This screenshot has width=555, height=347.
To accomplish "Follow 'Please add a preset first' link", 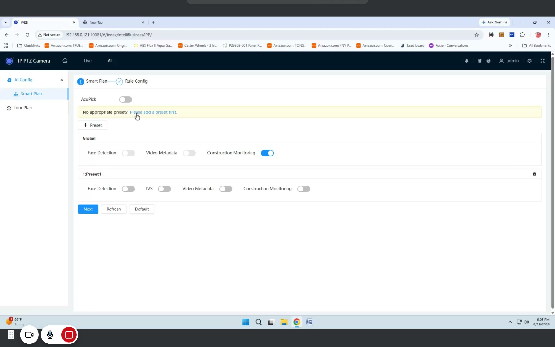I will (154, 112).
